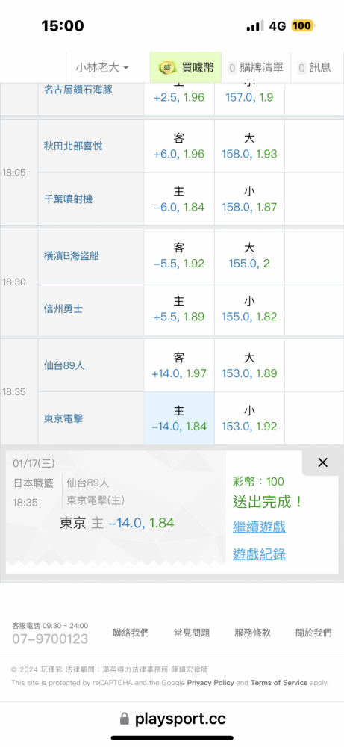Tap the lock icon beside playsport.cc
This screenshot has width=344, height=747.
point(125,719)
